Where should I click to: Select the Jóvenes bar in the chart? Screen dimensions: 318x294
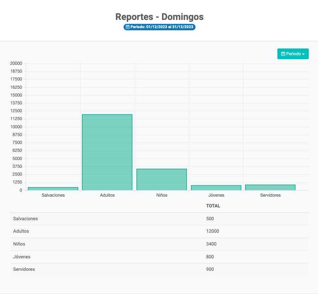coord(216,187)
